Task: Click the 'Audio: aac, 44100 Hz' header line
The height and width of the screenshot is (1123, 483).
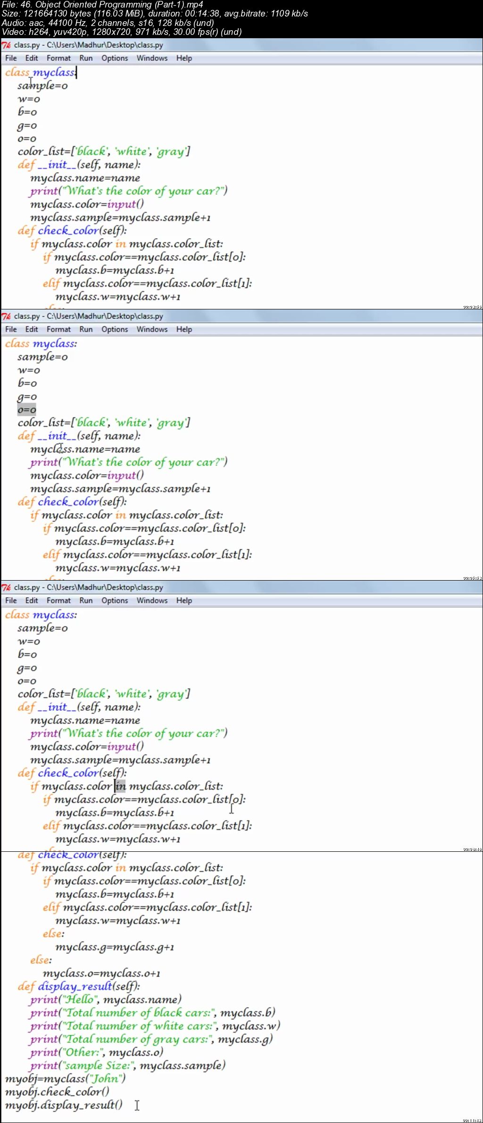Action: pyautogui.click(x=108, y=23)
